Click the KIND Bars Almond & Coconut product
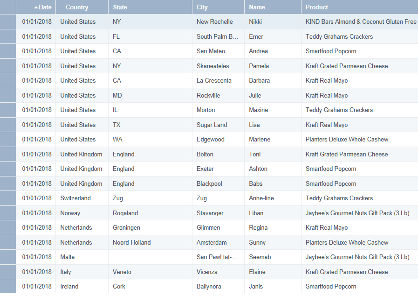The width and height of the screenshot is (418, 296). pyautogui.click(x=361, y=21)
